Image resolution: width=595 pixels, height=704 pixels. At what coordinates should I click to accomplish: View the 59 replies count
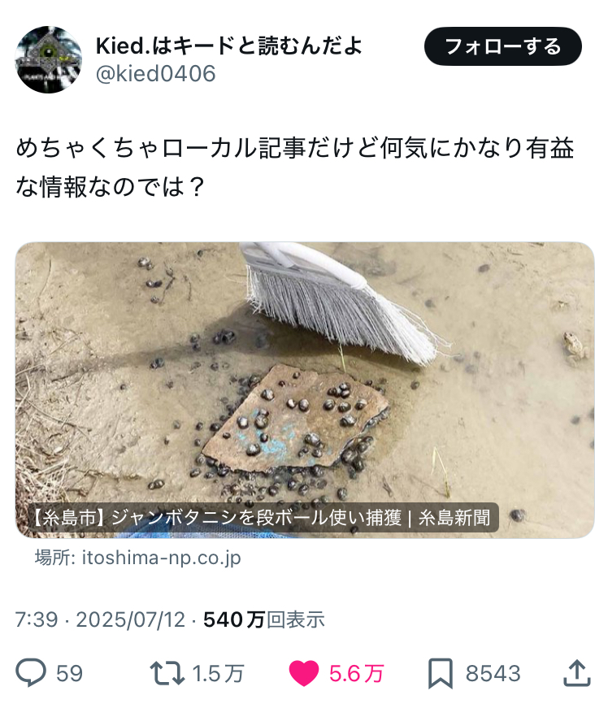pos(70,673)
